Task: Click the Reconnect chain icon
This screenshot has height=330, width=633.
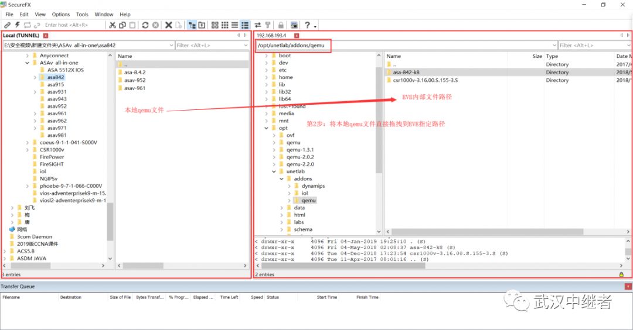Action: (x=37, y=25)
